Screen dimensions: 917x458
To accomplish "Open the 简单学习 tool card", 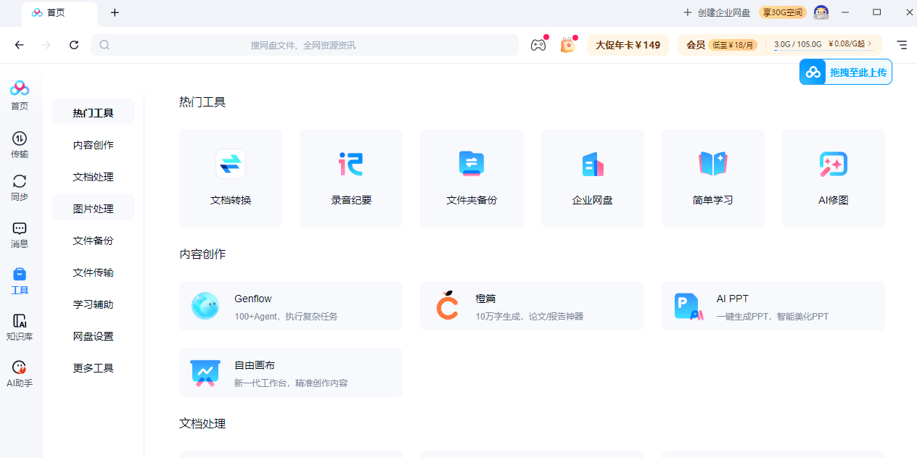I will [713, 178].
